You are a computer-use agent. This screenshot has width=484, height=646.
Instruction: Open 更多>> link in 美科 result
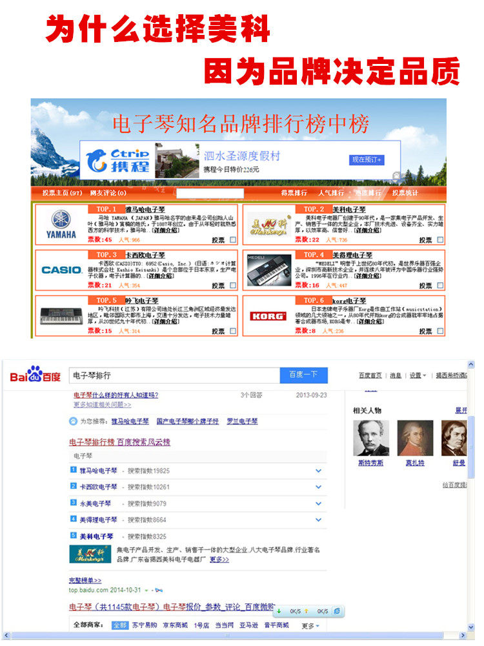click(219, 559)
